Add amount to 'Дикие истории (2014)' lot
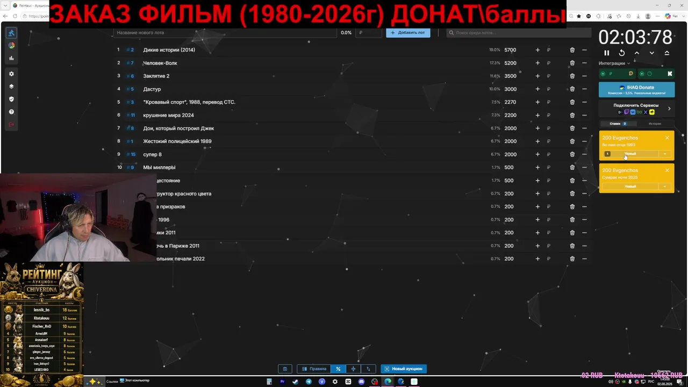Screen dimensions: 688x387 click(x=537, y=50)
